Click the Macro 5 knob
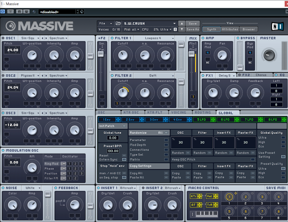The height and width of the screenshot is (222, 288). click(229, 212)
